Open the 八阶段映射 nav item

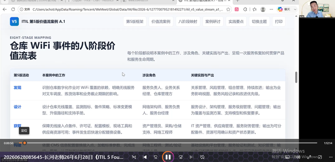(188, 21)
